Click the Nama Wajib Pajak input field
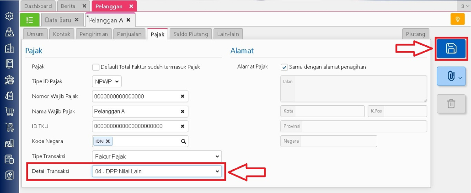This screenshot has width=471, height=193. click(x=135, y=112)
